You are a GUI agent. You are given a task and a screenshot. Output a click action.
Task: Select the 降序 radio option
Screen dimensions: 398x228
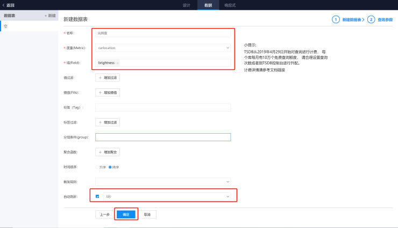(110, 167)
